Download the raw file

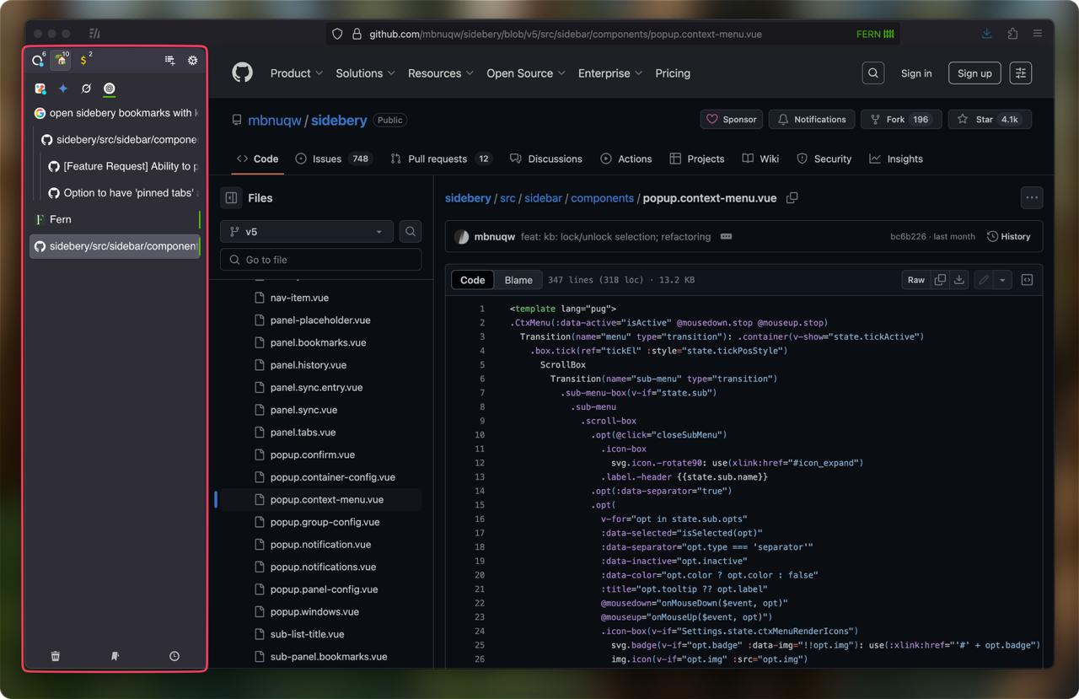coord(959,280)
